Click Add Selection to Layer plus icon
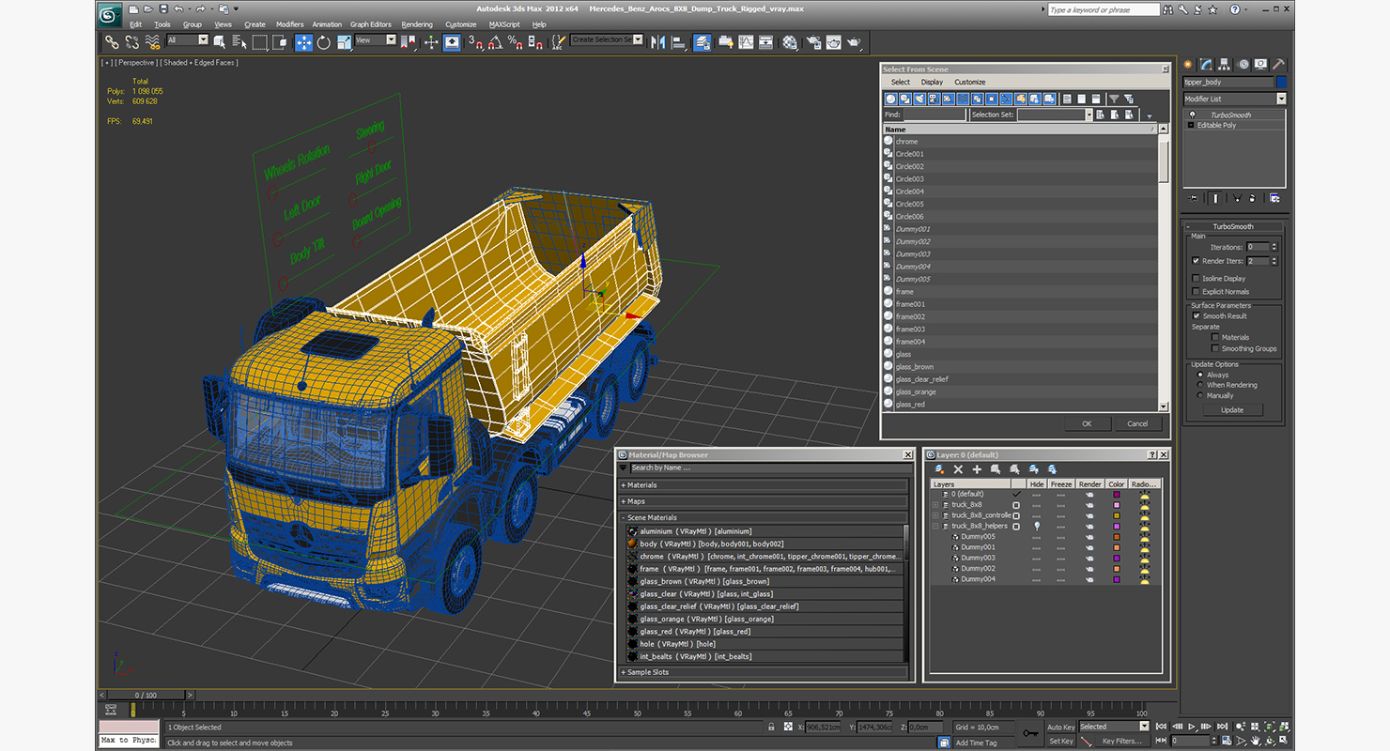The image size is (1390, 751). tap(977, 469)
